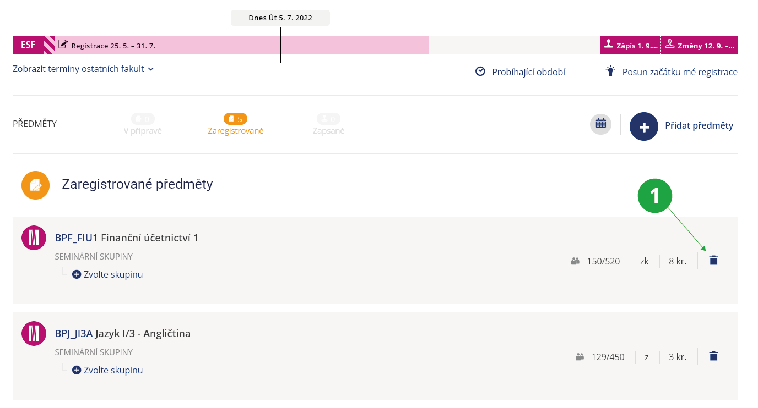Click the Registrace 25. 5. – 31. 7. timeline bar
758x408 pixels.
click(x=241, y=45)
